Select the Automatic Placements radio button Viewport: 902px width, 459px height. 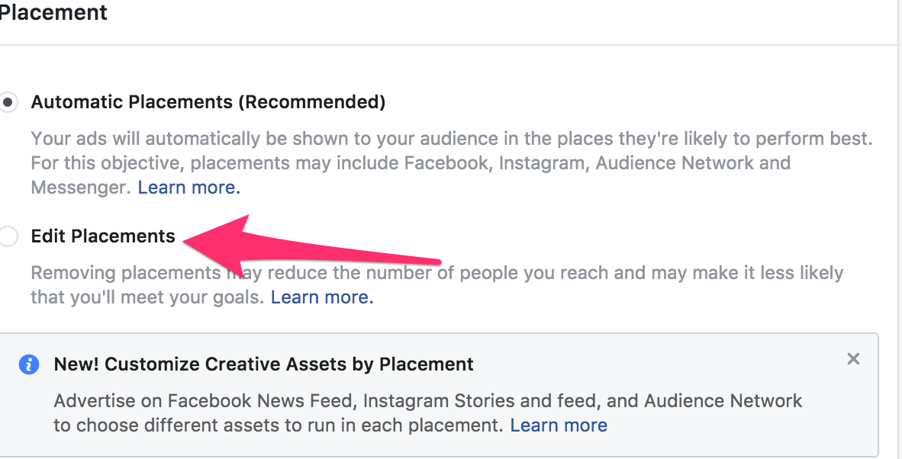(8, 102)
